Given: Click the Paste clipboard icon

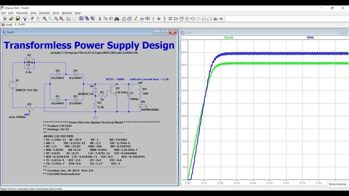Looking at the screenshot, I should [x=111, y=19].
